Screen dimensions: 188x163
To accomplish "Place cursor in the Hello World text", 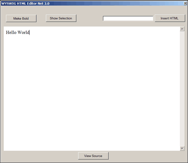I will (x=18, y=33).
